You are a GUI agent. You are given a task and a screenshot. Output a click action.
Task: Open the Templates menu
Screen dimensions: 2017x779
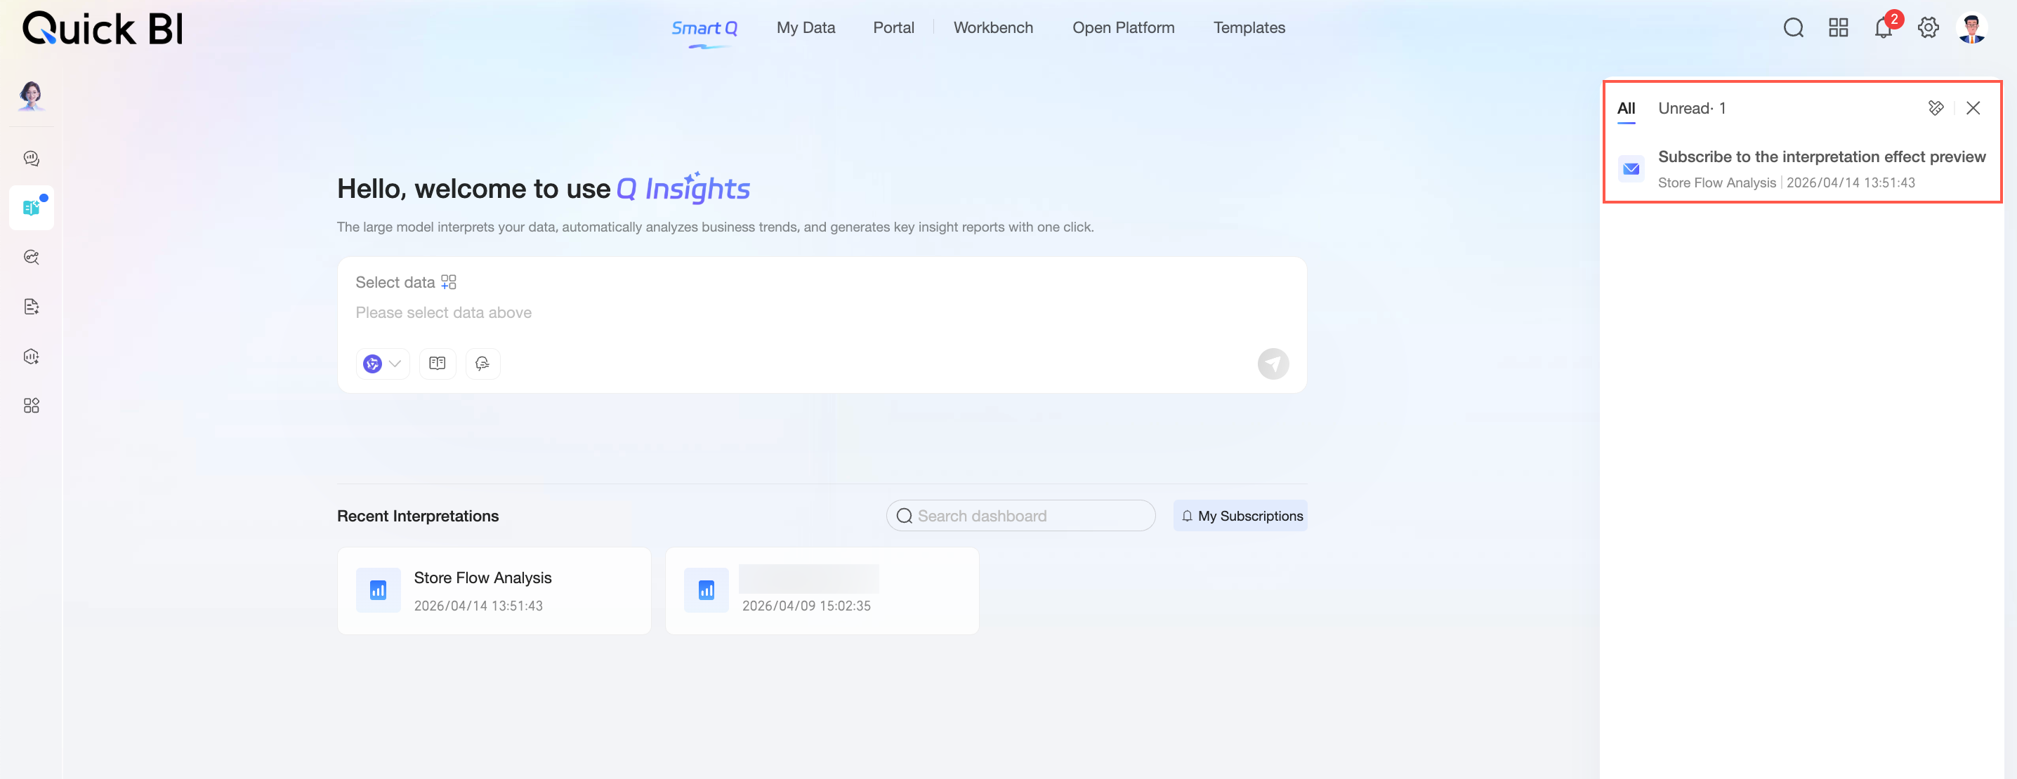point(1249,28)
